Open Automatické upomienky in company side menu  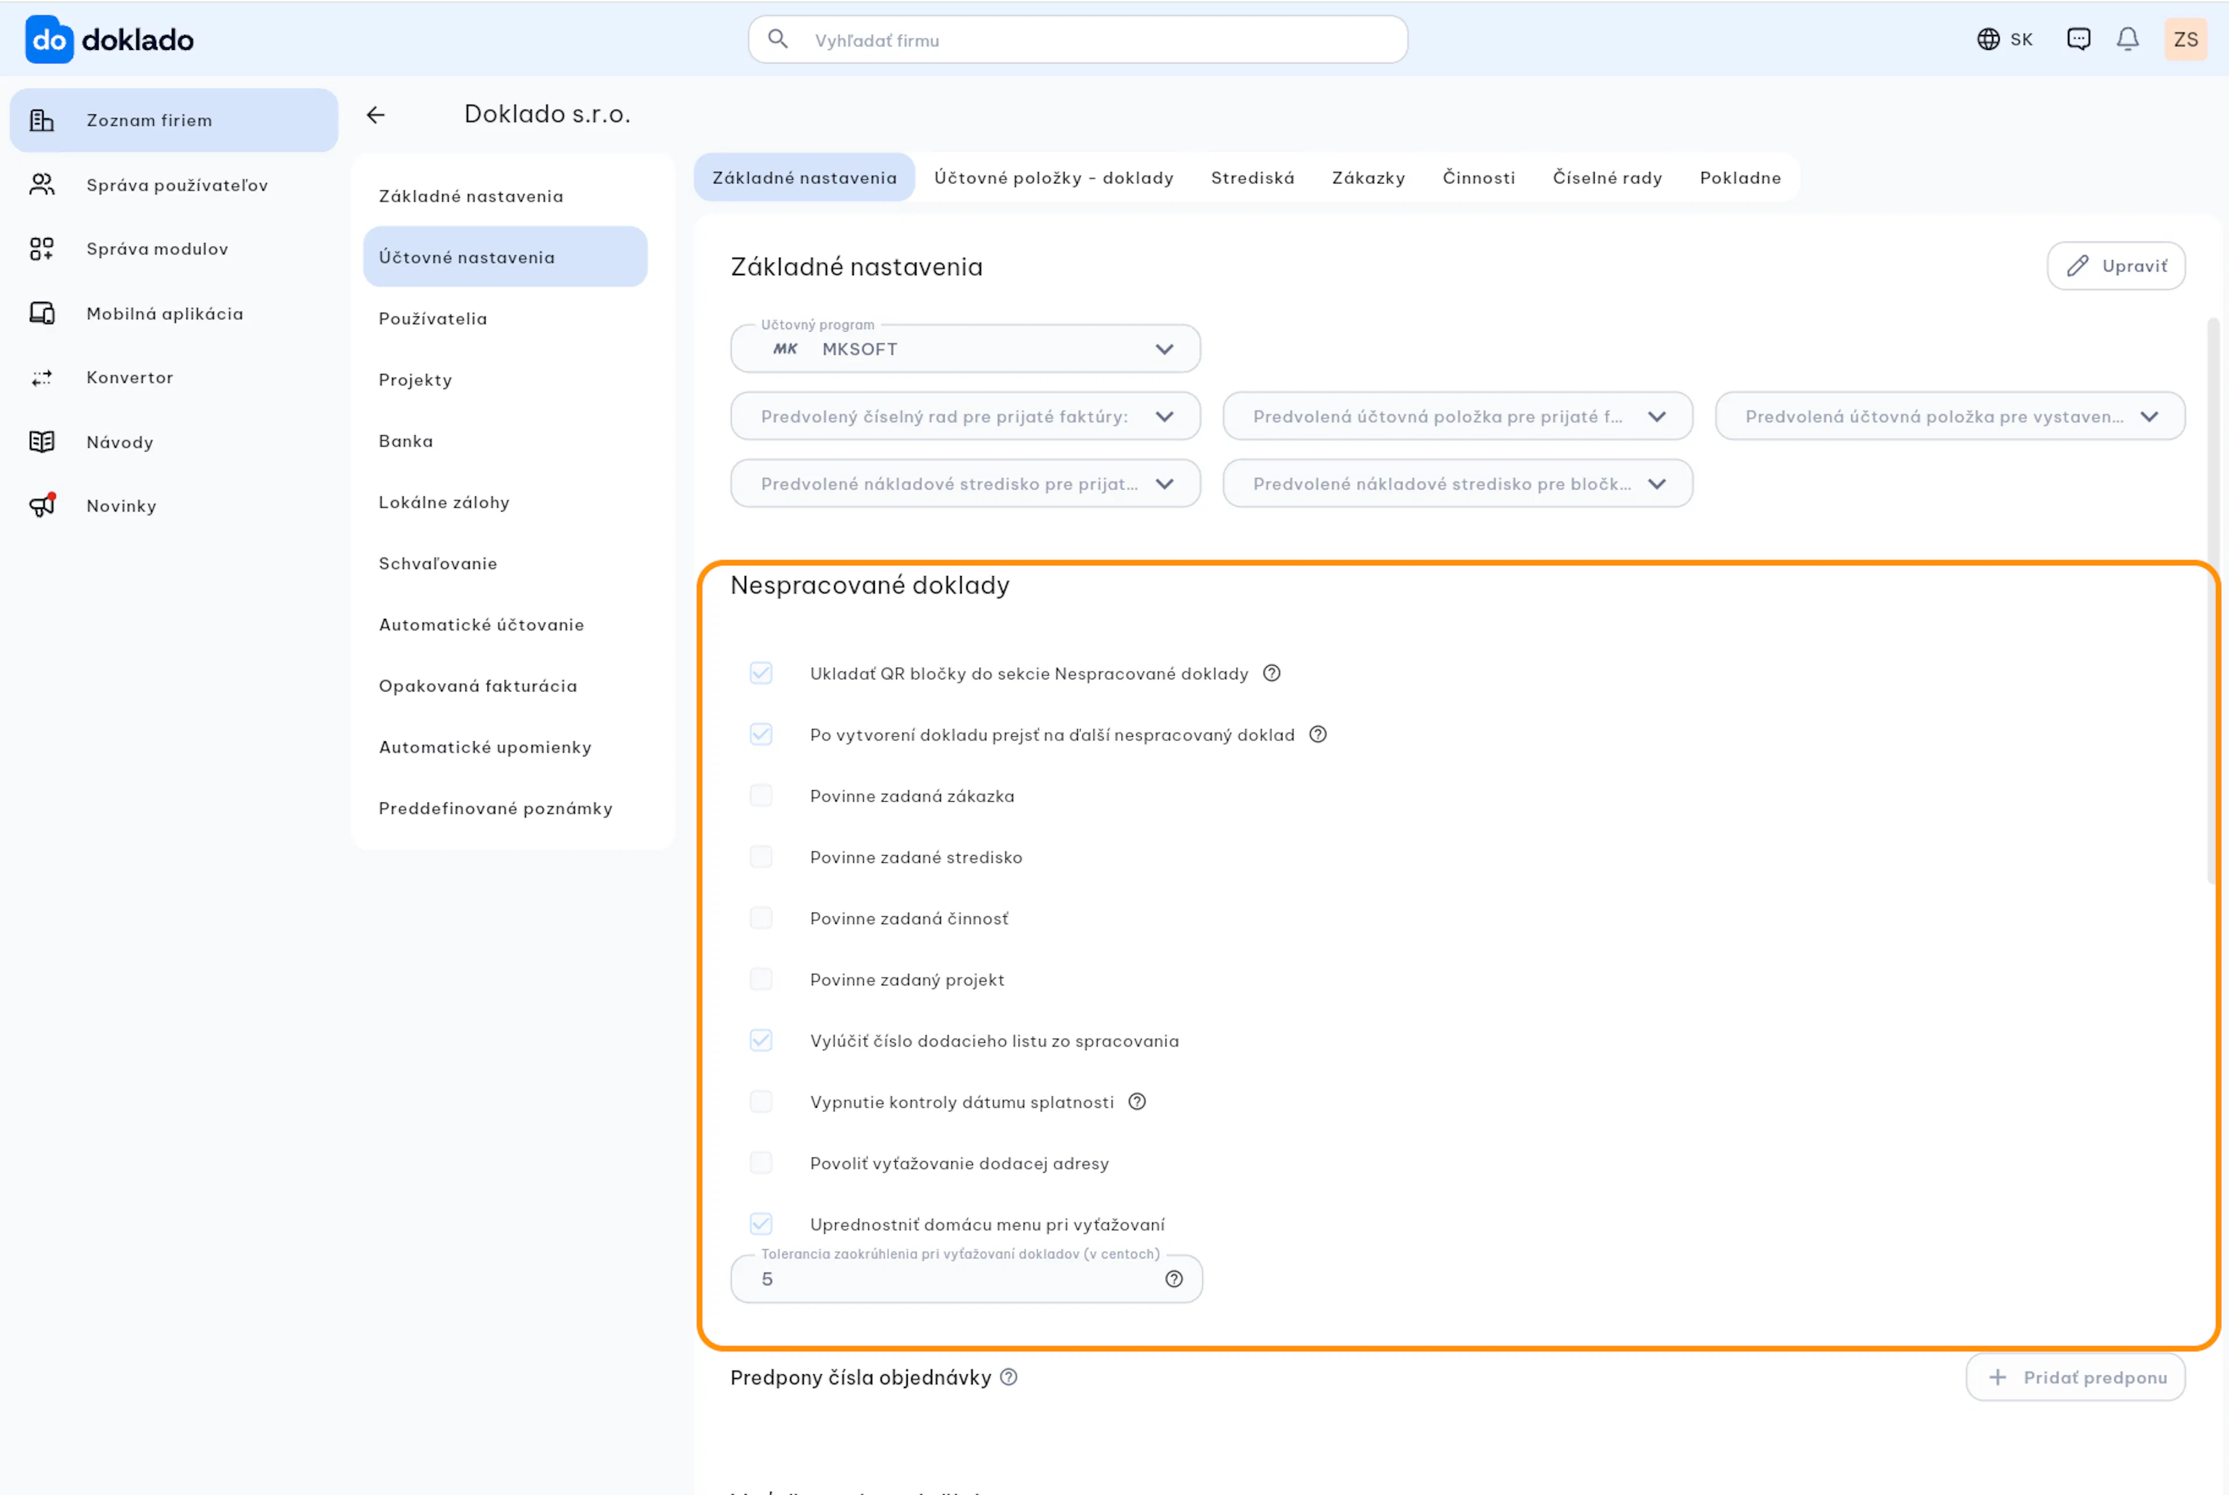point(505,747)
